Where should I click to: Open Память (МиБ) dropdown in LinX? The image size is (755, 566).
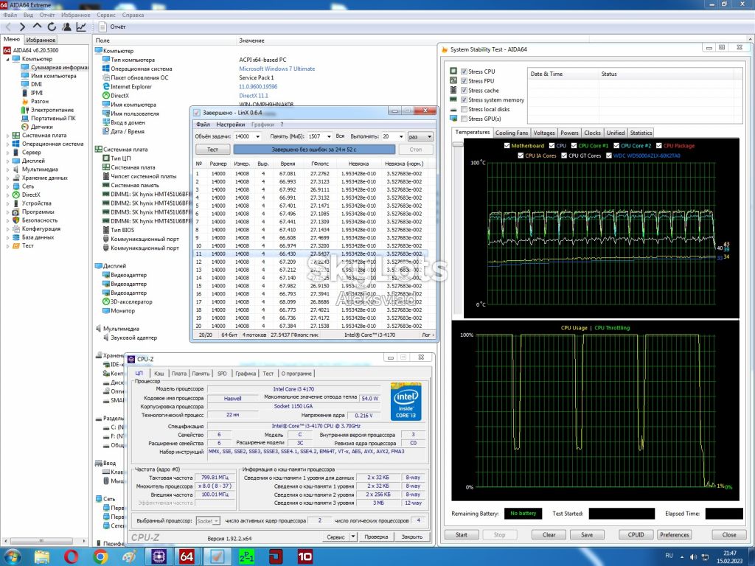pos(329,136)
